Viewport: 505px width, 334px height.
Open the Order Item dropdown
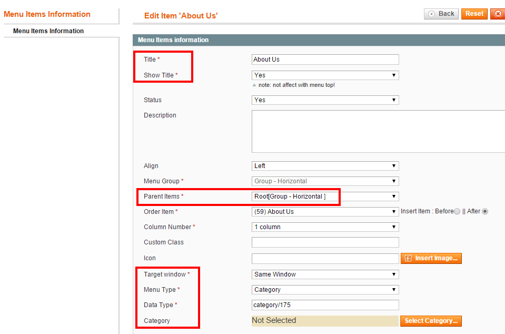(325, 212)
